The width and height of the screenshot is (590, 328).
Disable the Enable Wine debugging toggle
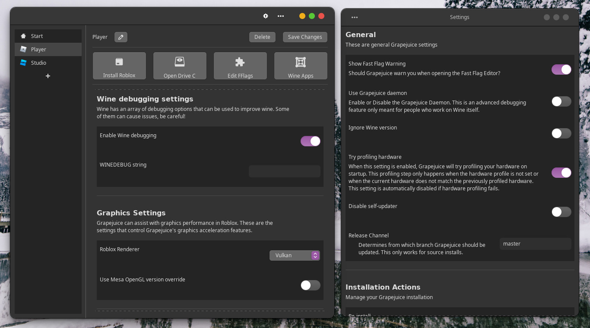point(310,141)
